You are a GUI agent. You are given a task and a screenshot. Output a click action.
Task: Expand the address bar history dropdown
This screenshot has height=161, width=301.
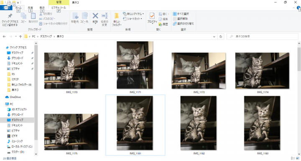click(x=214, y=36)
